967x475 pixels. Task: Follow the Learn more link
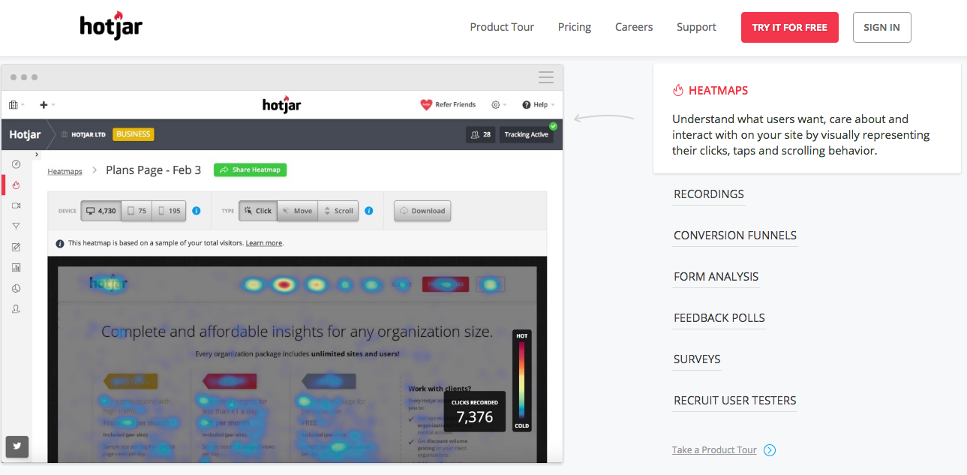264,243
